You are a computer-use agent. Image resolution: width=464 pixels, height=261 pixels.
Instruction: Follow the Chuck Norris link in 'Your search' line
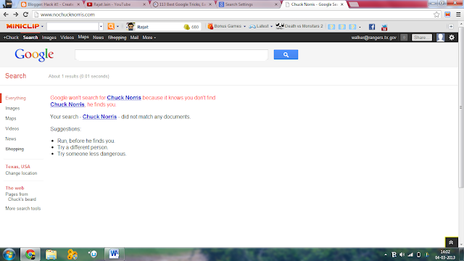tap(99, 117)
